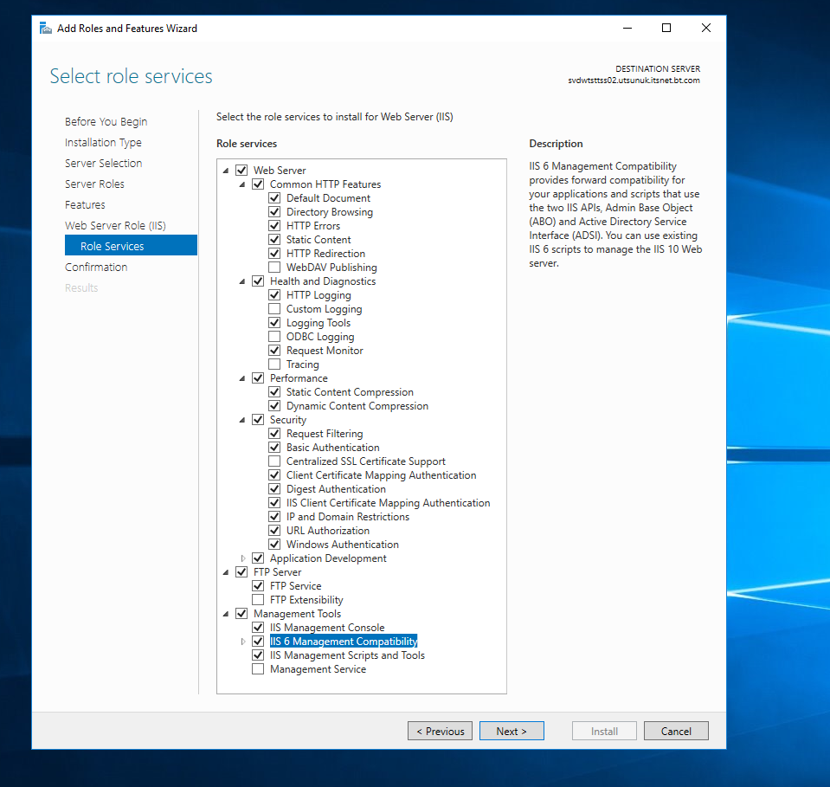Select the Dynamic Content Compression item
This screenshot has height=787, width=830.
coord(357,406)
